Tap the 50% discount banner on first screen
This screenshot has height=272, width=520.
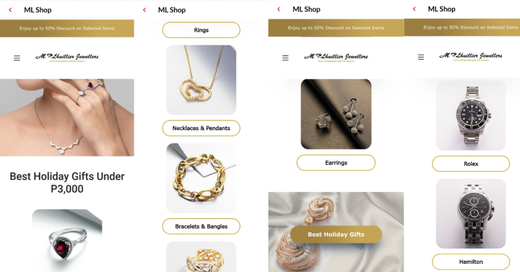pos(67,28)
